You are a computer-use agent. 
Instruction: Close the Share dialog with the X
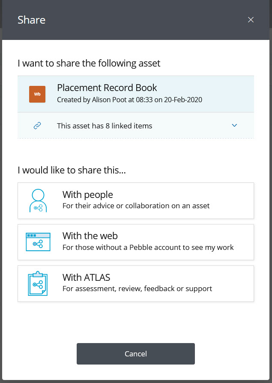point(251,20)
